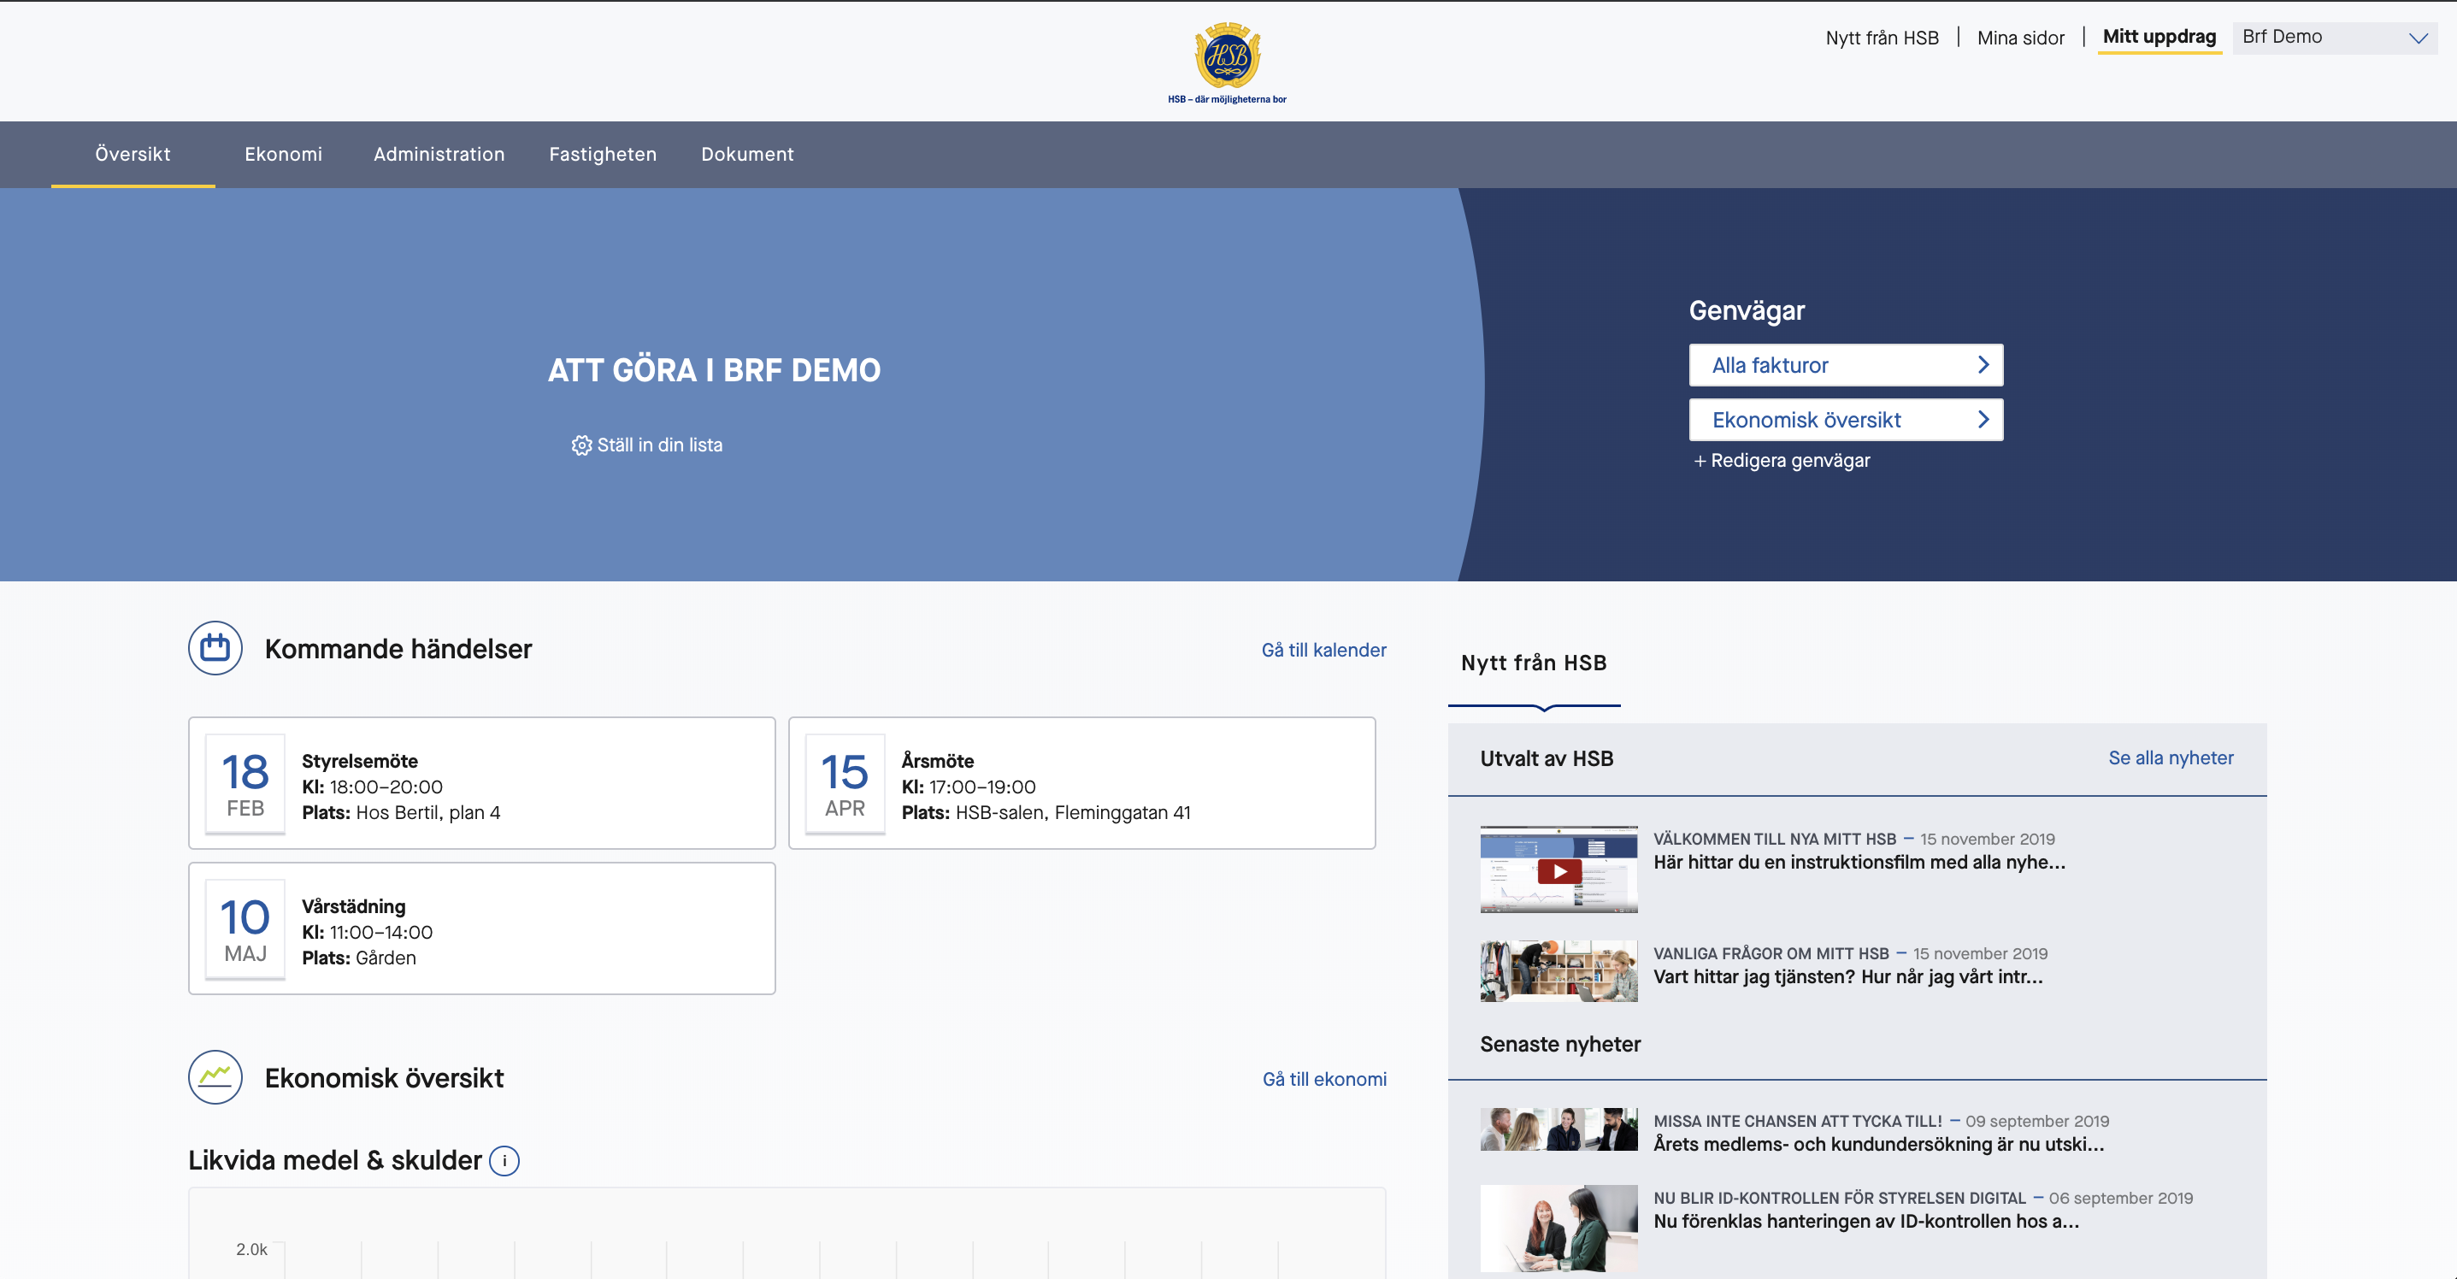Select the Nytt från HSB news tab
The image size is (2457, 1279).
(1534, 663)
